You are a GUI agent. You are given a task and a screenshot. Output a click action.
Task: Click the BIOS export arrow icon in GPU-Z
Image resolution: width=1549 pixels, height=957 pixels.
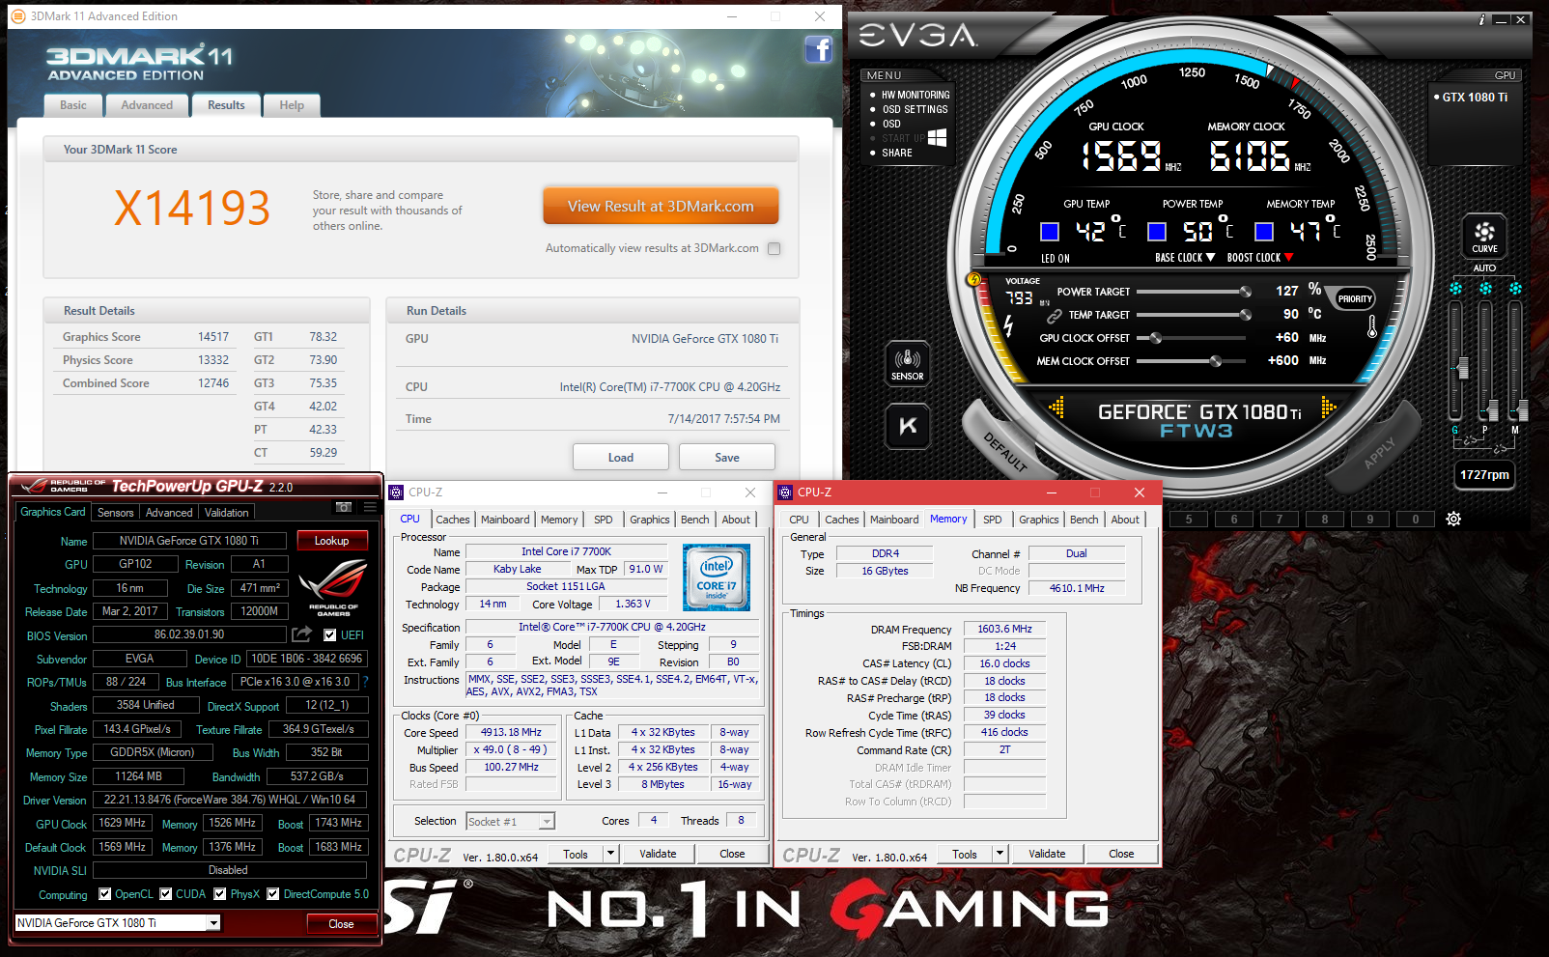pyautogui.click(x=302, y=634)
